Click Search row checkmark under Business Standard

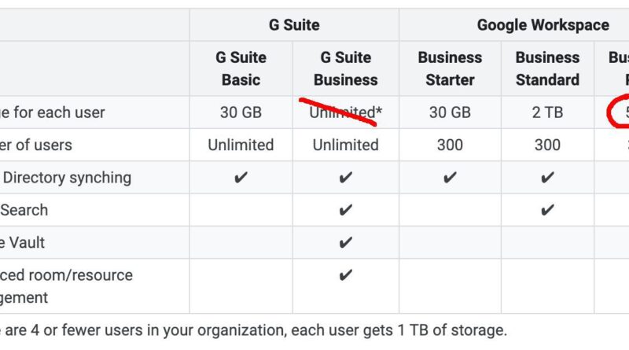(x=547, y=210)
